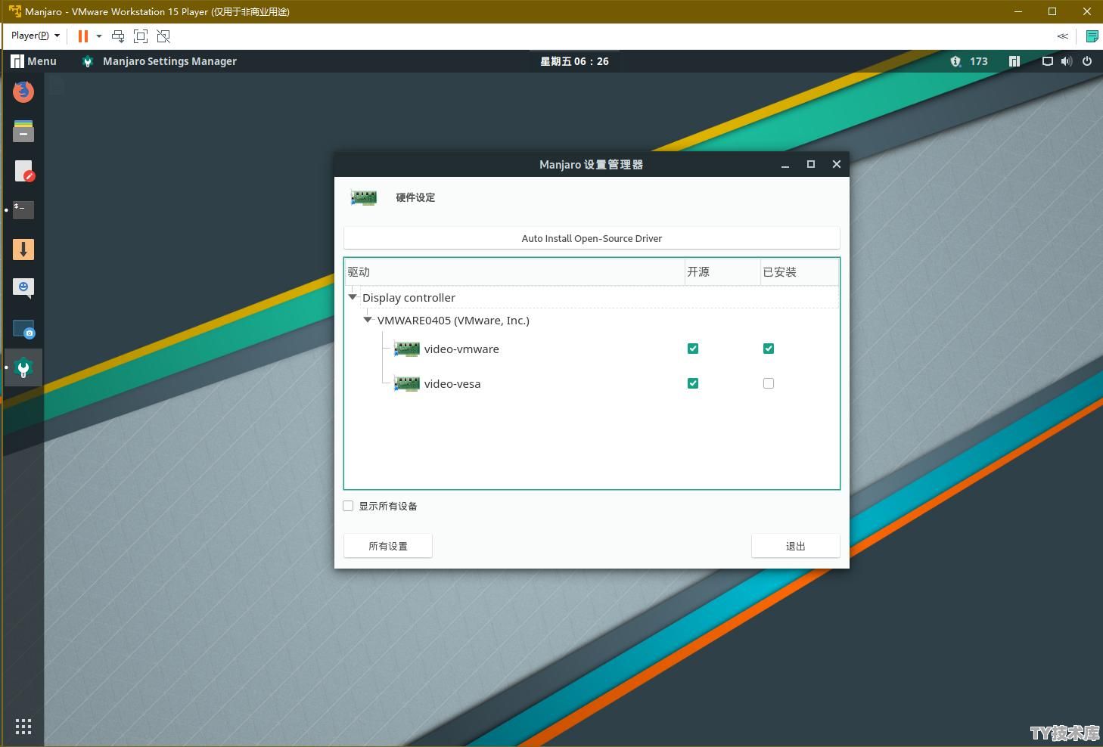Toggle open-source checkbox for video-vesa
1103x747 pixels.
[693, 383]
